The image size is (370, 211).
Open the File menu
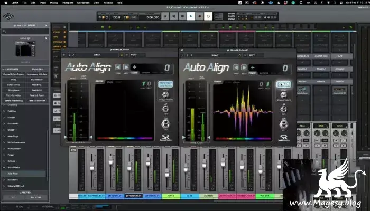(24, 3)
